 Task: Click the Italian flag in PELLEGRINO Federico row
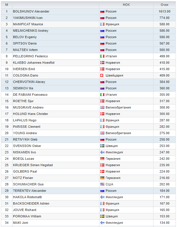tap(102, 56)
